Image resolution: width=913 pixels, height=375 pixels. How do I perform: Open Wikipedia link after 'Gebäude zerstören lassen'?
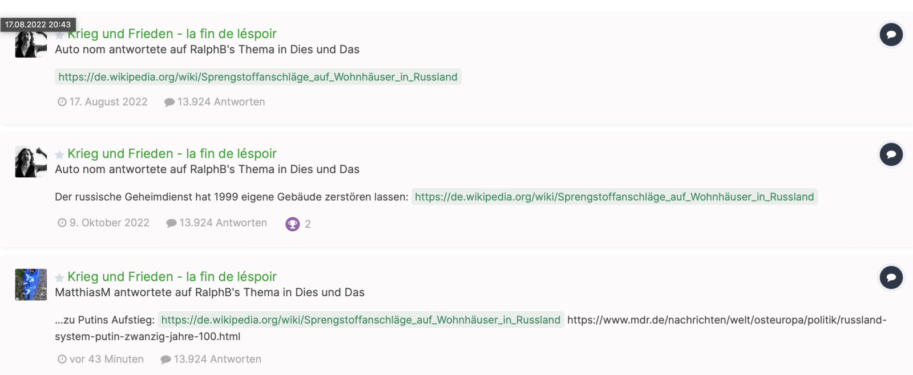tap(615, 197)
